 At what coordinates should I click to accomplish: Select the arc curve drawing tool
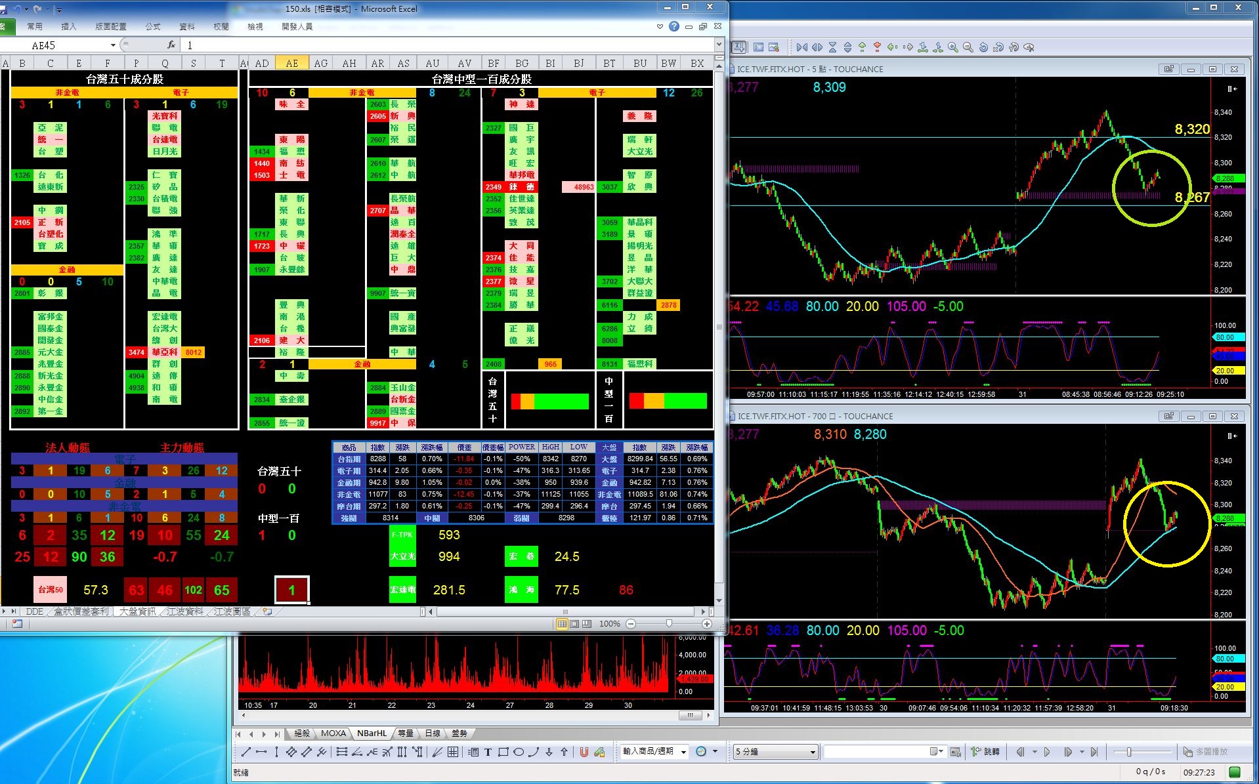pyautogui.click(x=534, y=752)
